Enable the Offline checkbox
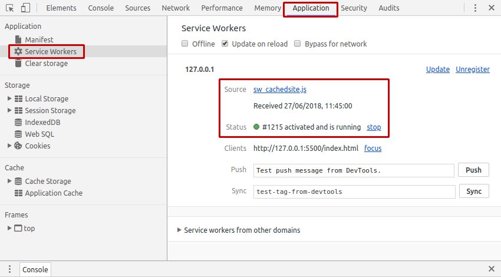The width and height of the screenshot is (501, 277). (184, 44)
